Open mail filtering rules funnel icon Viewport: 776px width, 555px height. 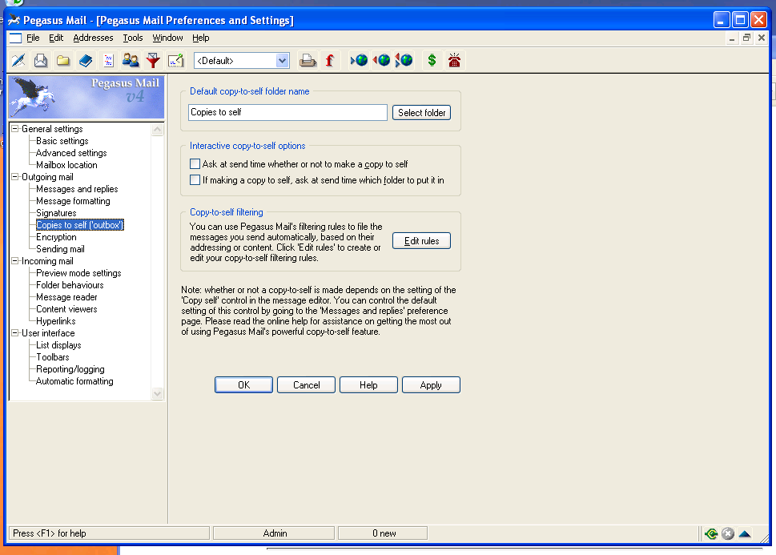pyautogui.click(x=153, y=60)
